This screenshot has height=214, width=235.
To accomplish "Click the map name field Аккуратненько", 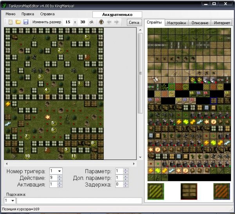I will (117, 15).
